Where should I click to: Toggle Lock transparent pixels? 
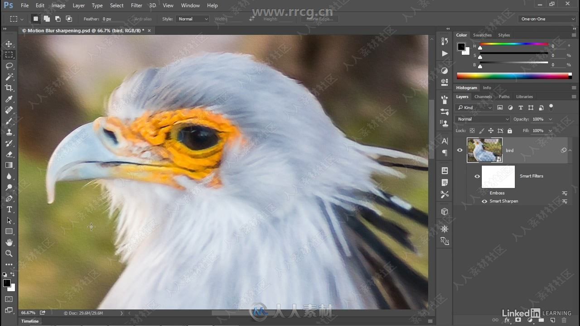pos(472,131)
